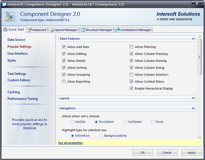Open the Advanced tab
Screen dimensions: 205x160
click(37, 30)
